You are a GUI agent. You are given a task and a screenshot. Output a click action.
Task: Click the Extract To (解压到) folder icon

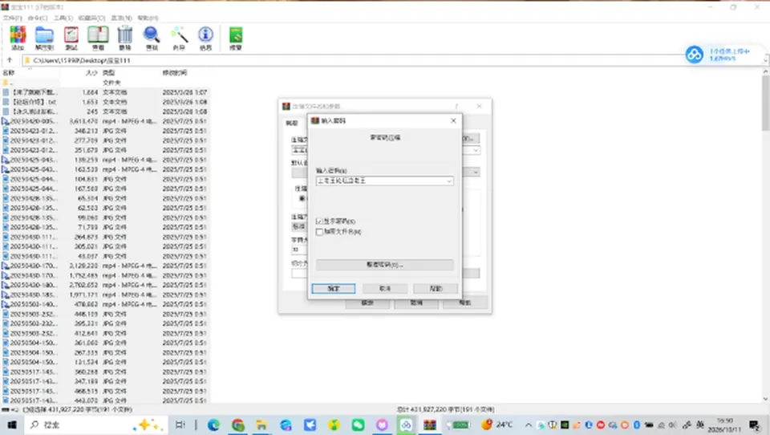tap(44, 39)
